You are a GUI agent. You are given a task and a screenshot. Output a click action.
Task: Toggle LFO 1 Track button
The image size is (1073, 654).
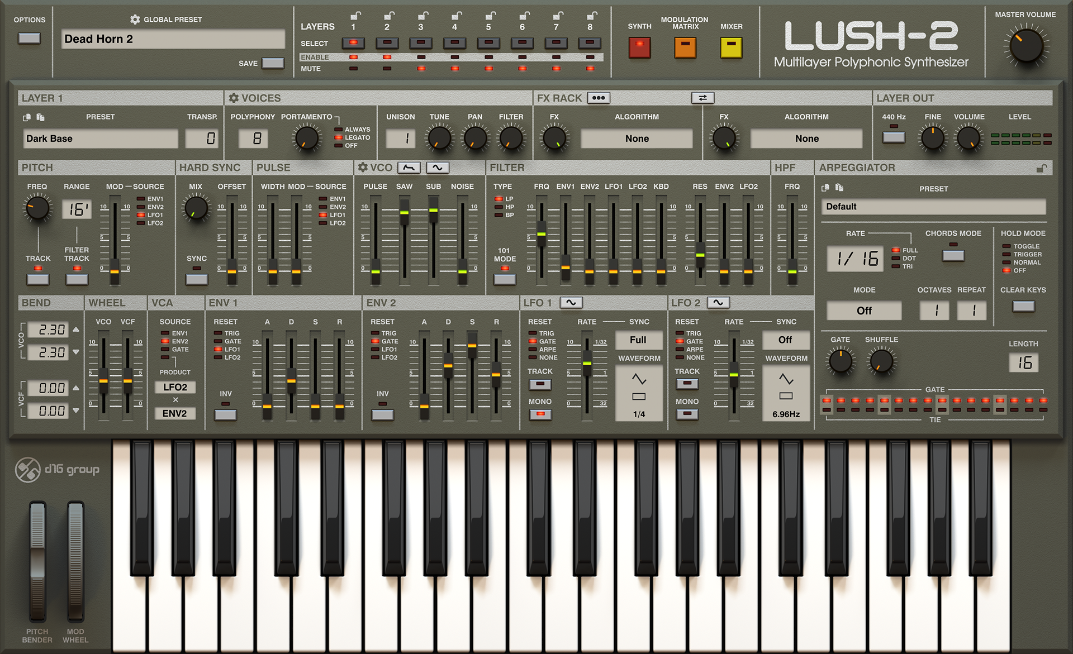point(540,384)
